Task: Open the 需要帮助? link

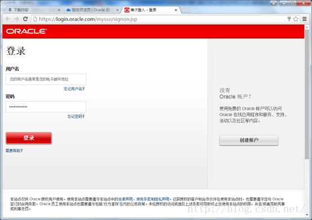Action: (x=14, y=150)
